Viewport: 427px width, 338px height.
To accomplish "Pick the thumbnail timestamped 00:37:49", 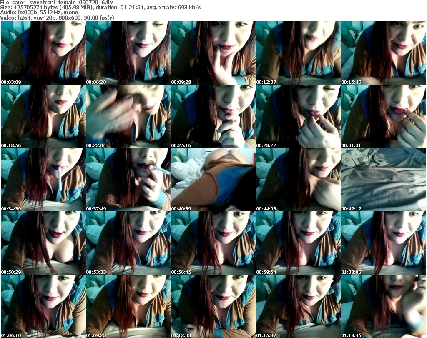I will [x=128, y=180].
